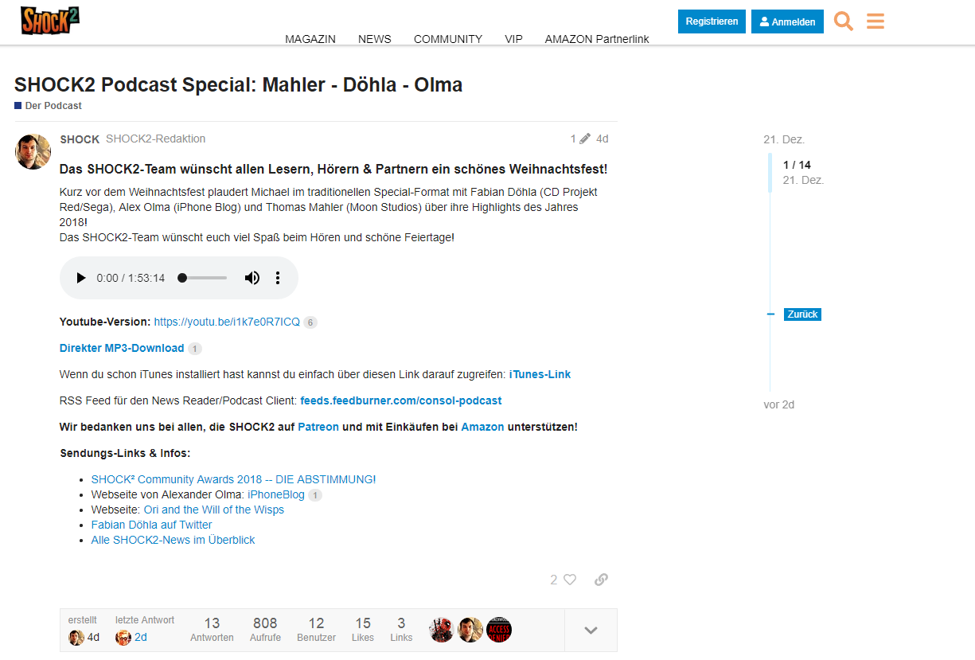The width and height of the screenshot is (975, 660).
Task: Open the Access Denied participant avatar
Action: pyautogui.click(x=499, y=630)
